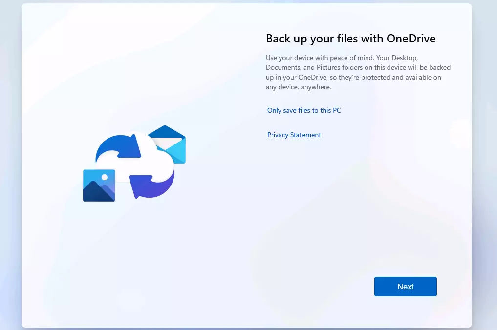The image size is (497, 330).
Task: Open the Privacy Statement link
Action: (x=294, y=135)
